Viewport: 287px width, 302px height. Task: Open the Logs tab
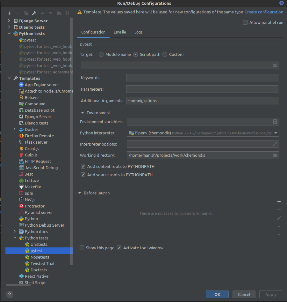click(x=138, y=32)
